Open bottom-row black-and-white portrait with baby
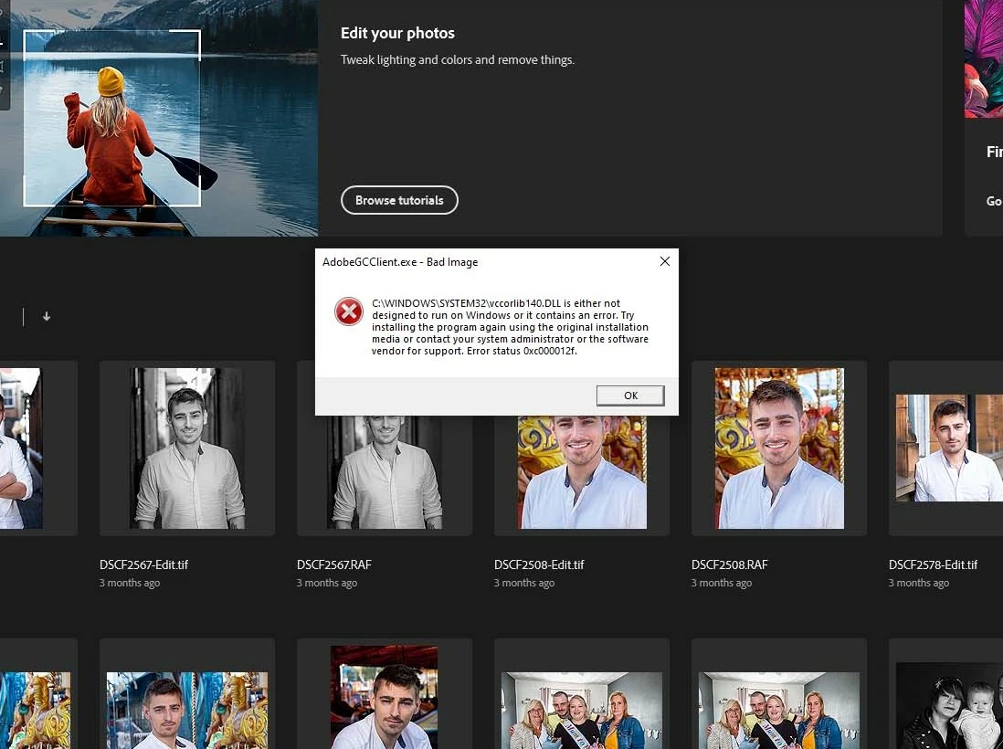Screen dimensions: 1003x749 (x=949, y=705)
